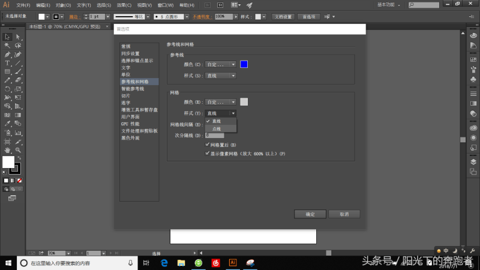
Task: Select the Shape Builder tool
Action: pos(7,106)
